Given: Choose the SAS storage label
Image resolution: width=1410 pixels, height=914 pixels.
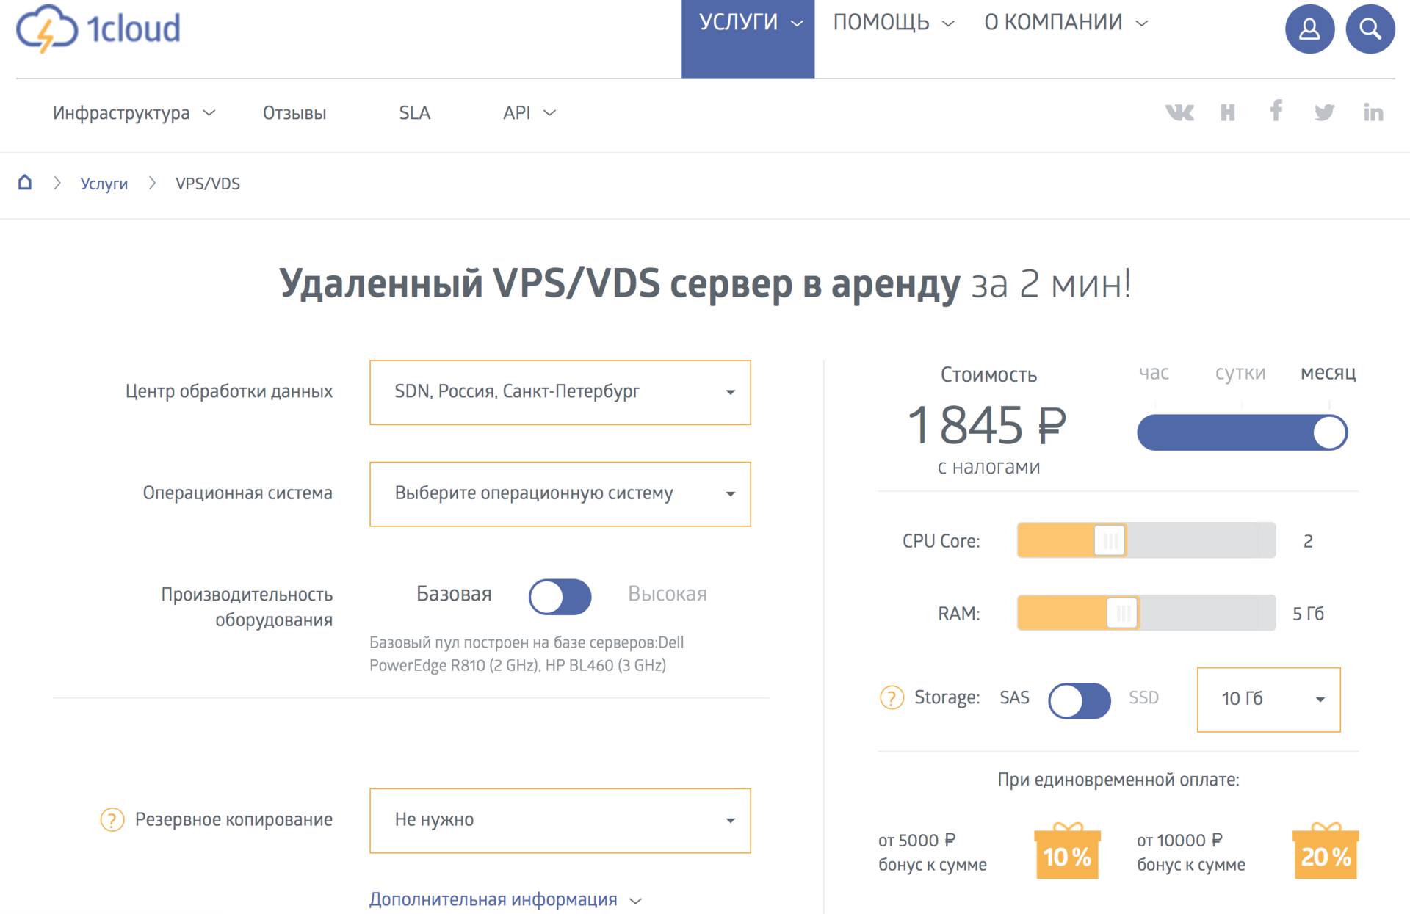Looking at the screenshot, I should click(1014, 697).
